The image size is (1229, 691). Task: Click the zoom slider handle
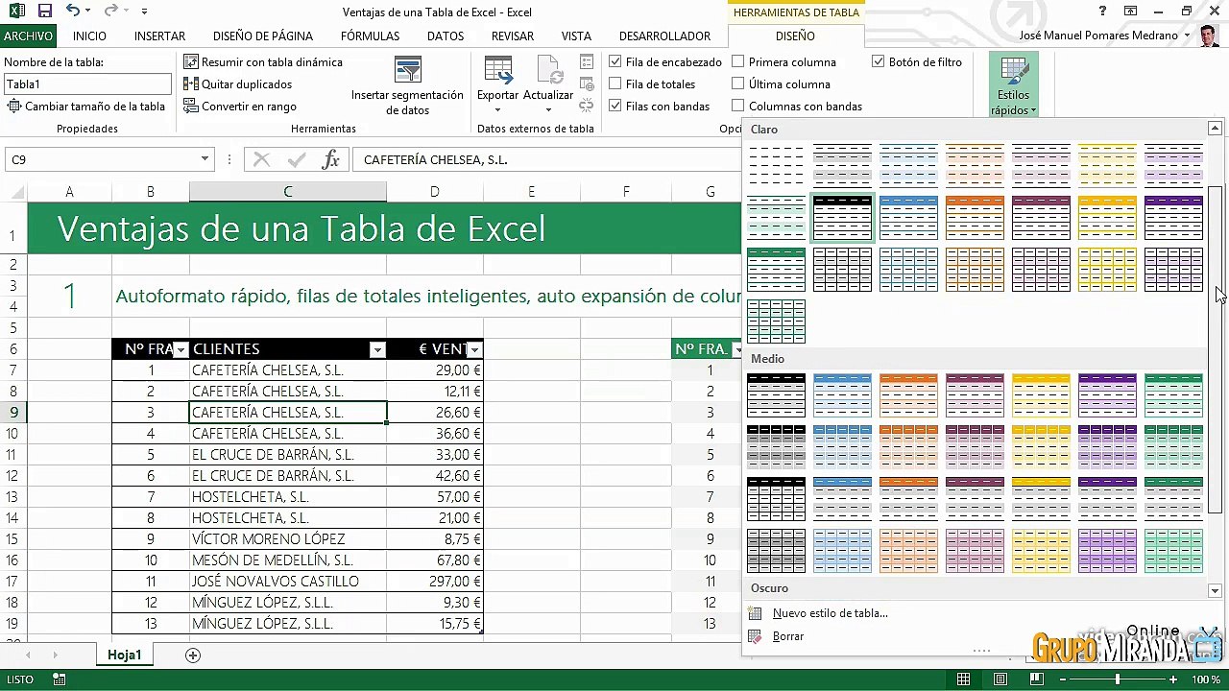click(1117, 679)
